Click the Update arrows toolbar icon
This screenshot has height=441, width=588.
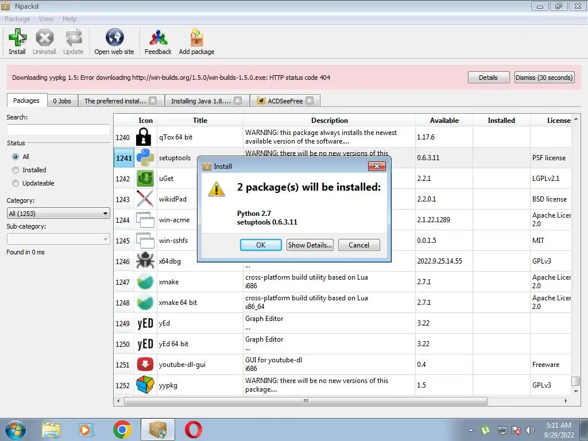73,37
